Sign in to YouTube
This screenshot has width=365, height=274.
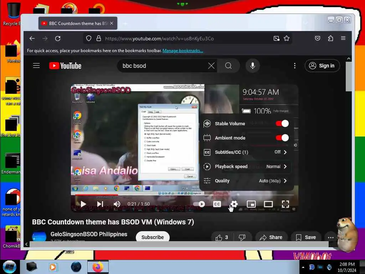(x=322, y=66)
